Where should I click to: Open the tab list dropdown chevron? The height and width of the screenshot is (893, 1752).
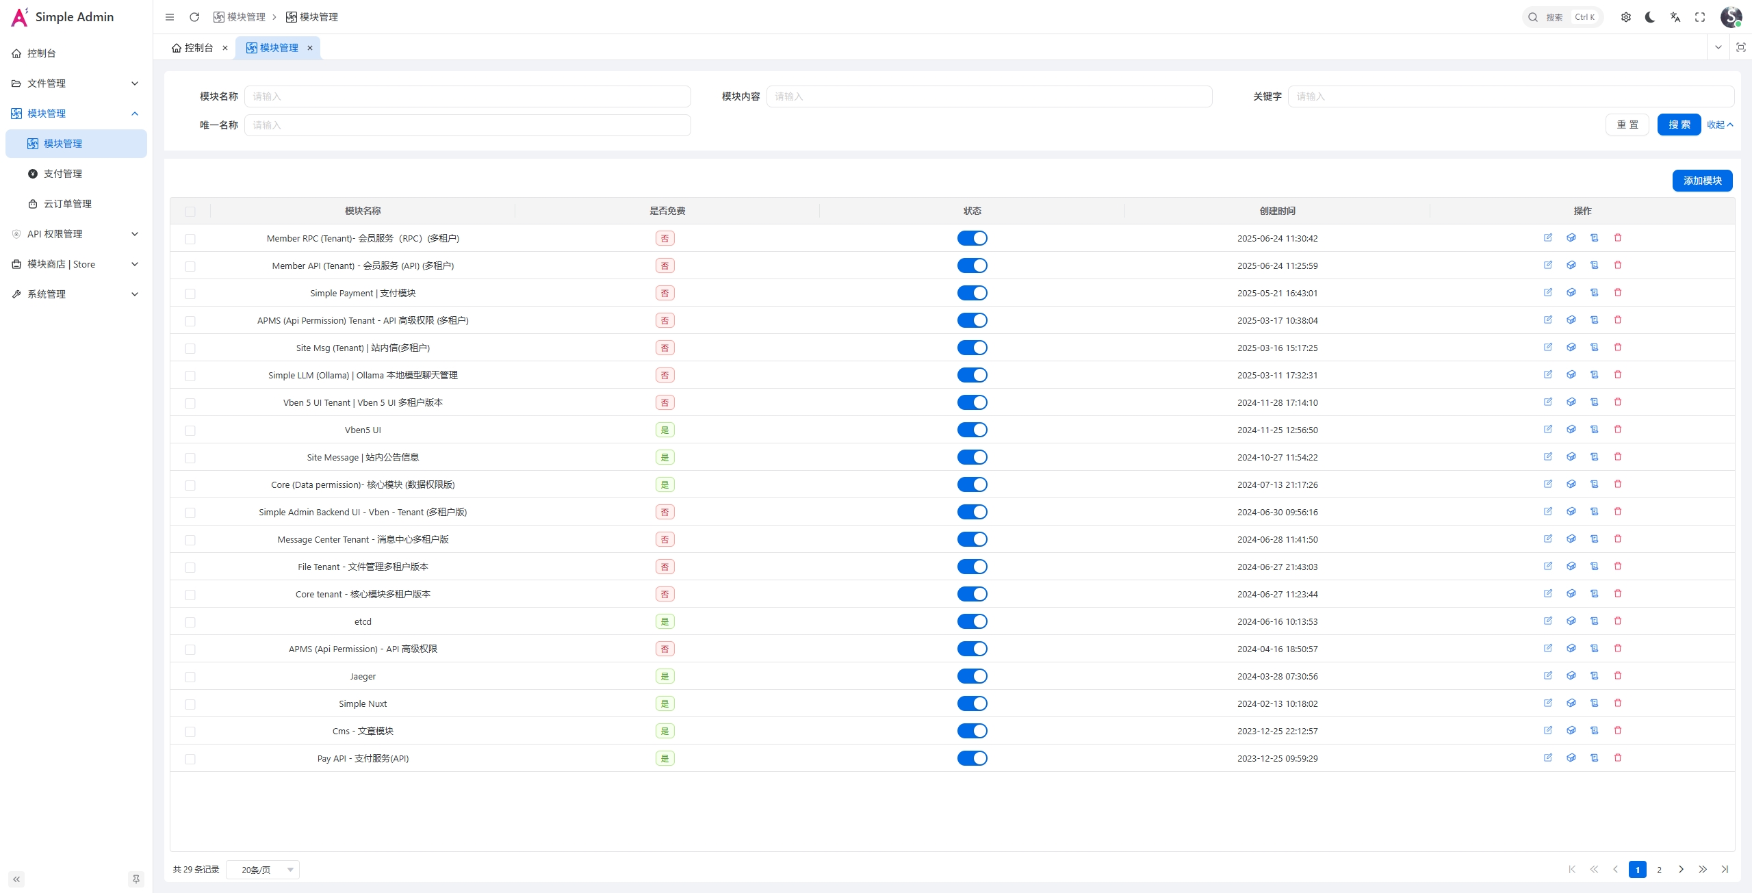(1718, 47)
